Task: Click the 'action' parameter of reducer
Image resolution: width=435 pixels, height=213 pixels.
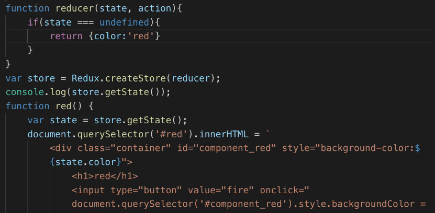Action: [x=154, y=8]
